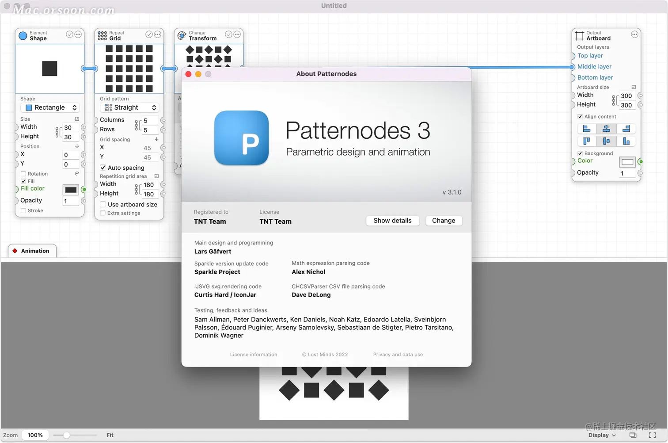This screenshot has height=443, width=668.
Task: Click the Position crosshair icon in Shape node
Action: pos(77,146)
